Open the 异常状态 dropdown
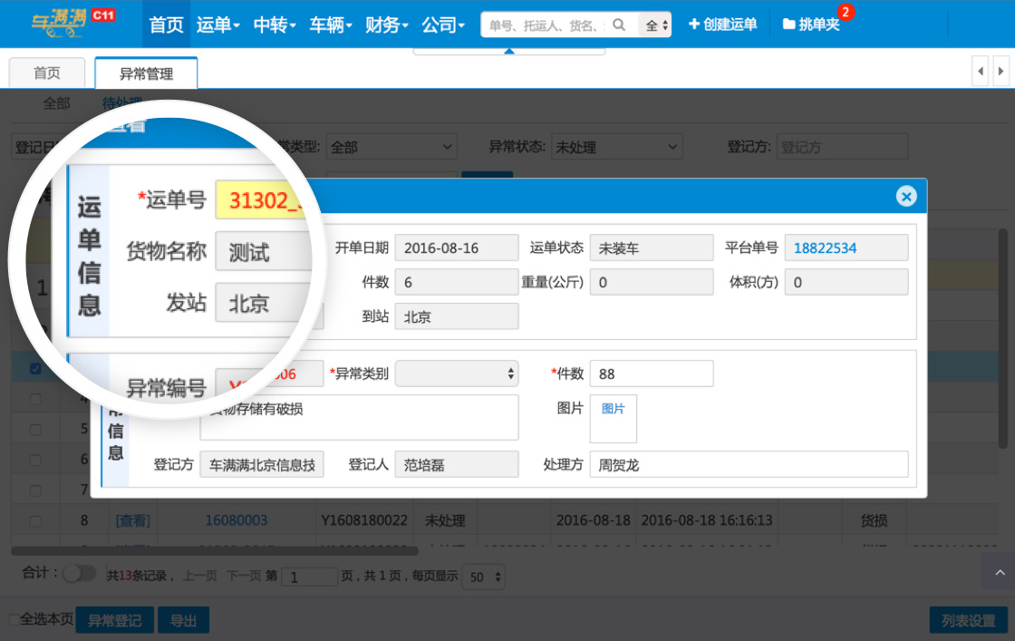 click(617, 147)
